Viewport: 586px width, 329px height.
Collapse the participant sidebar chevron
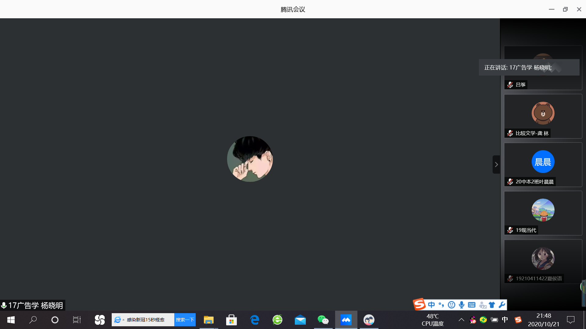pos(496,164)
